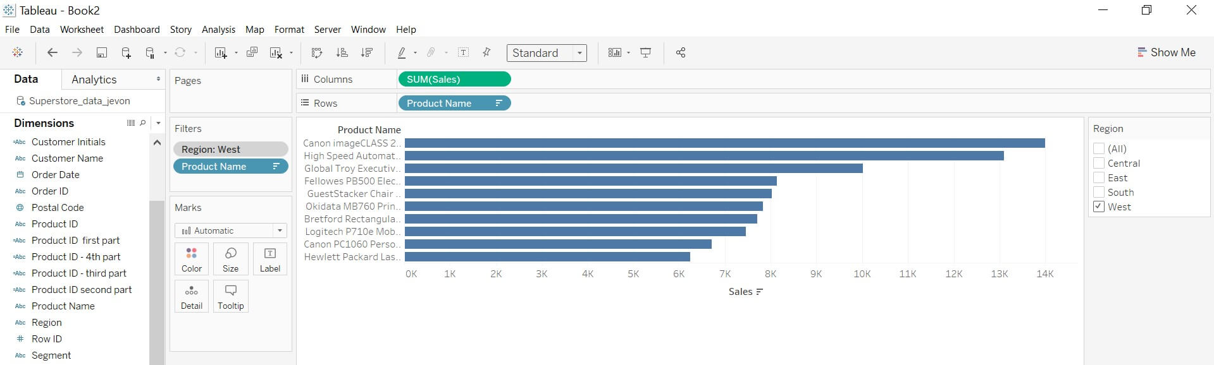The width and height of the screenshot is (1214, 365).
Task: Click the SUM(Sales) pill in Columns
Action: tap(454, 79)
